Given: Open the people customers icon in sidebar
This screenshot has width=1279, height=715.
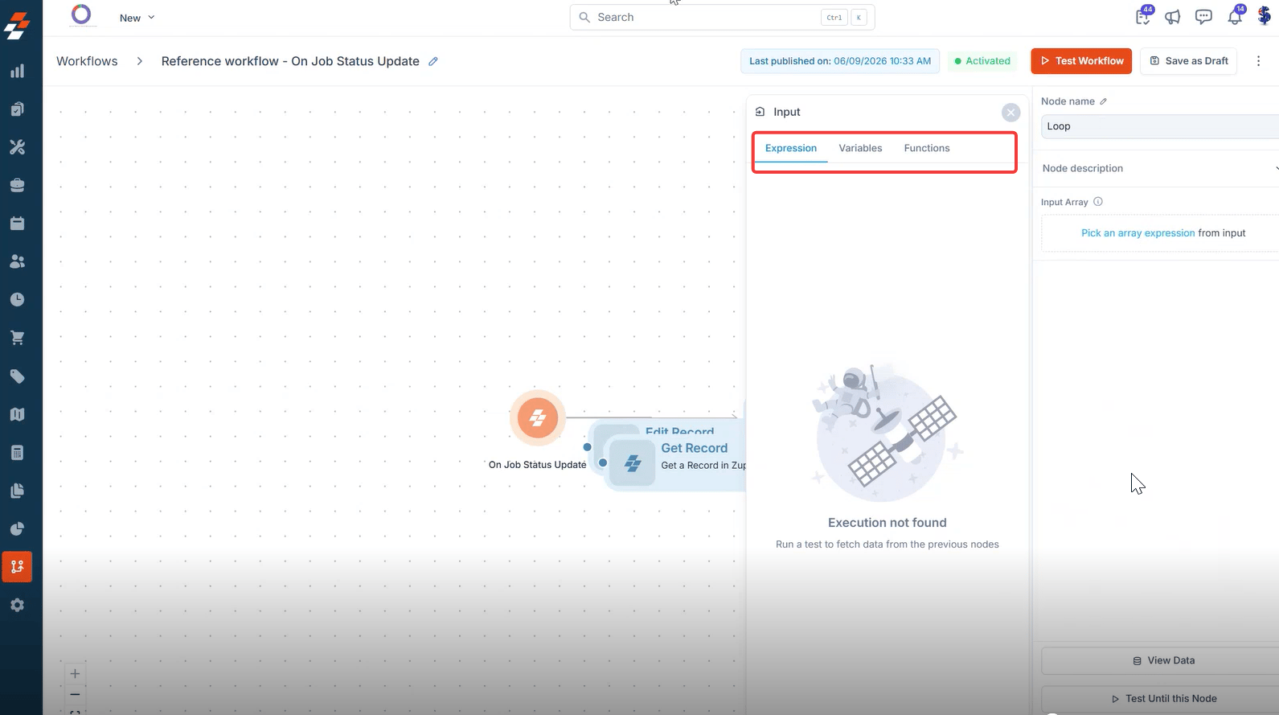Looking at the screenshot, I should (x=17, y=261).
